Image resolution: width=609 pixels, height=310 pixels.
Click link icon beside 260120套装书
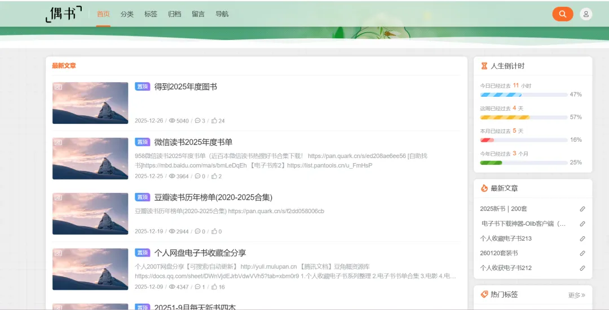coord(582,253)
